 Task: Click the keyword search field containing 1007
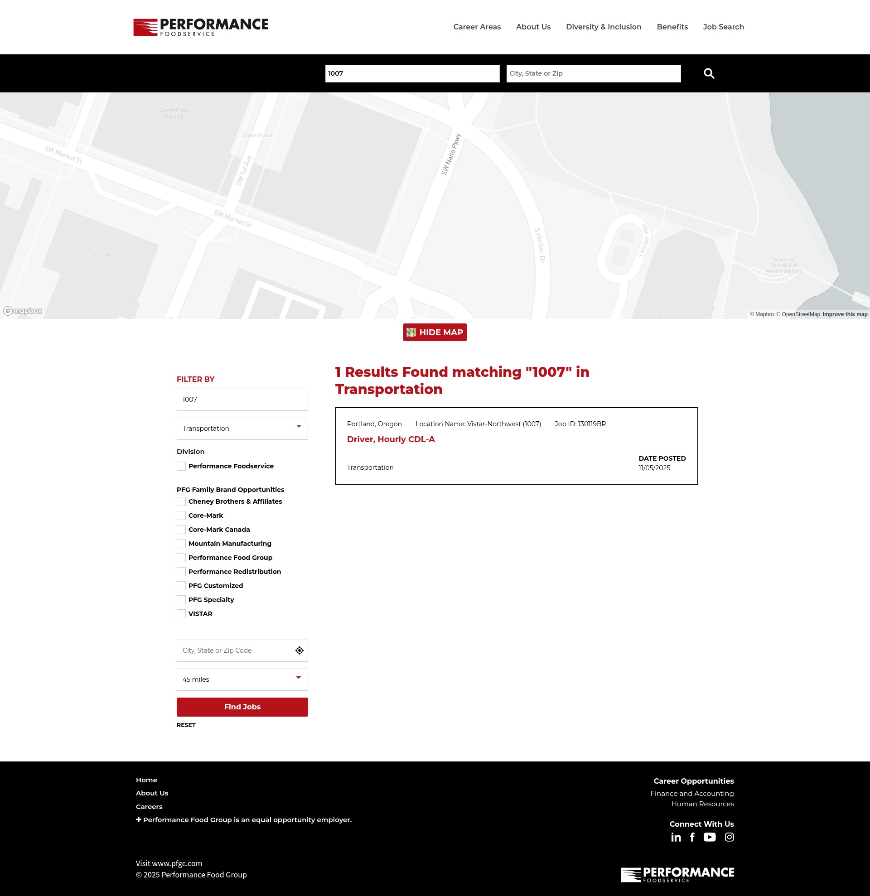[x=412, y=73]
